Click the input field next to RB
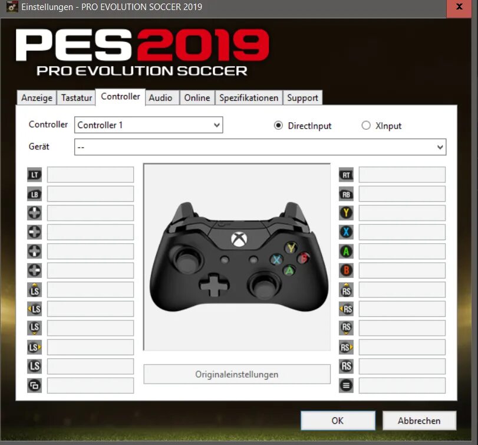Image resolution: width=478 pixels, height=445 pixels. (402, 194)
